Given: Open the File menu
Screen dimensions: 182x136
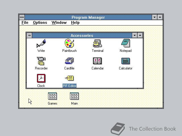Looking at the screenshot, I should click(x=25, y=23).
